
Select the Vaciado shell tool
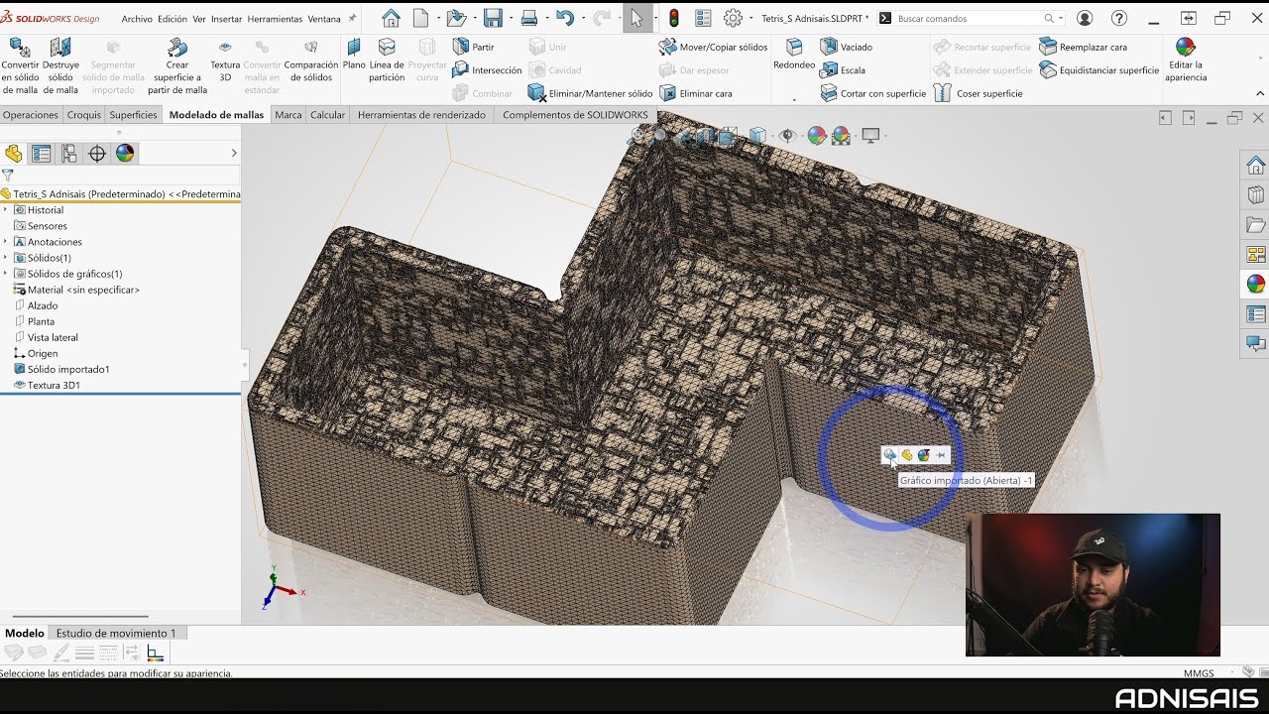pos(846,47)
